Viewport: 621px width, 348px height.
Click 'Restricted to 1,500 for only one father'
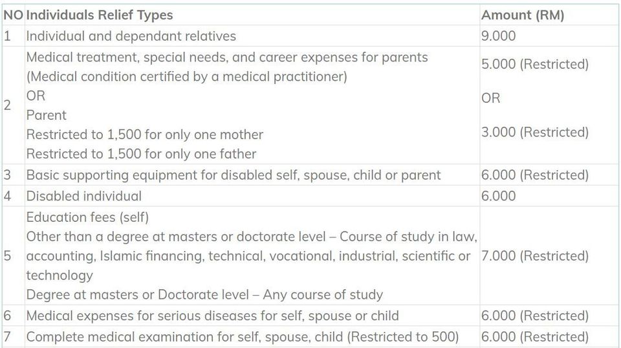[141, 154]
